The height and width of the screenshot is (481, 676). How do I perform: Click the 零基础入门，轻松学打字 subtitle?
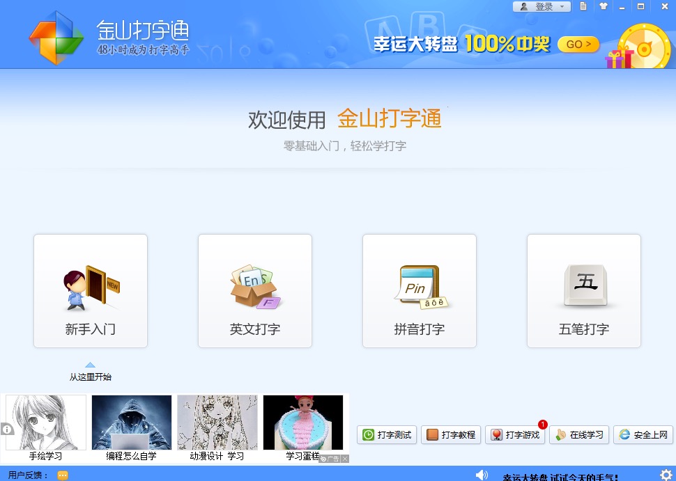tap(345, 146)
